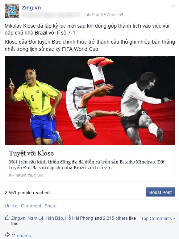Unlike this post
179x239 pixels.
coord(11,206)
